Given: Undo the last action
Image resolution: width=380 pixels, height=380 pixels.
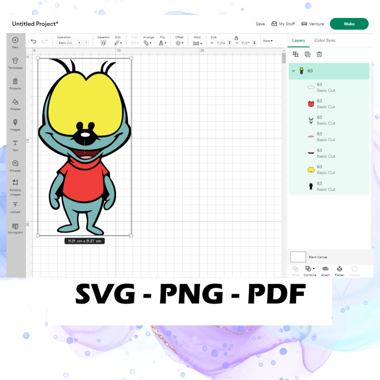Looking at the screenshot, I should [x=33, y=41].
